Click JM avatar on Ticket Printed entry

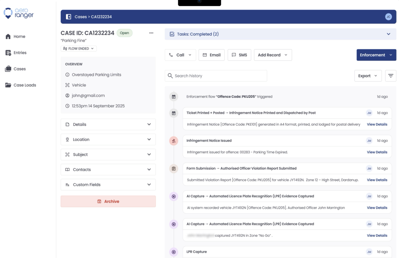369,113
